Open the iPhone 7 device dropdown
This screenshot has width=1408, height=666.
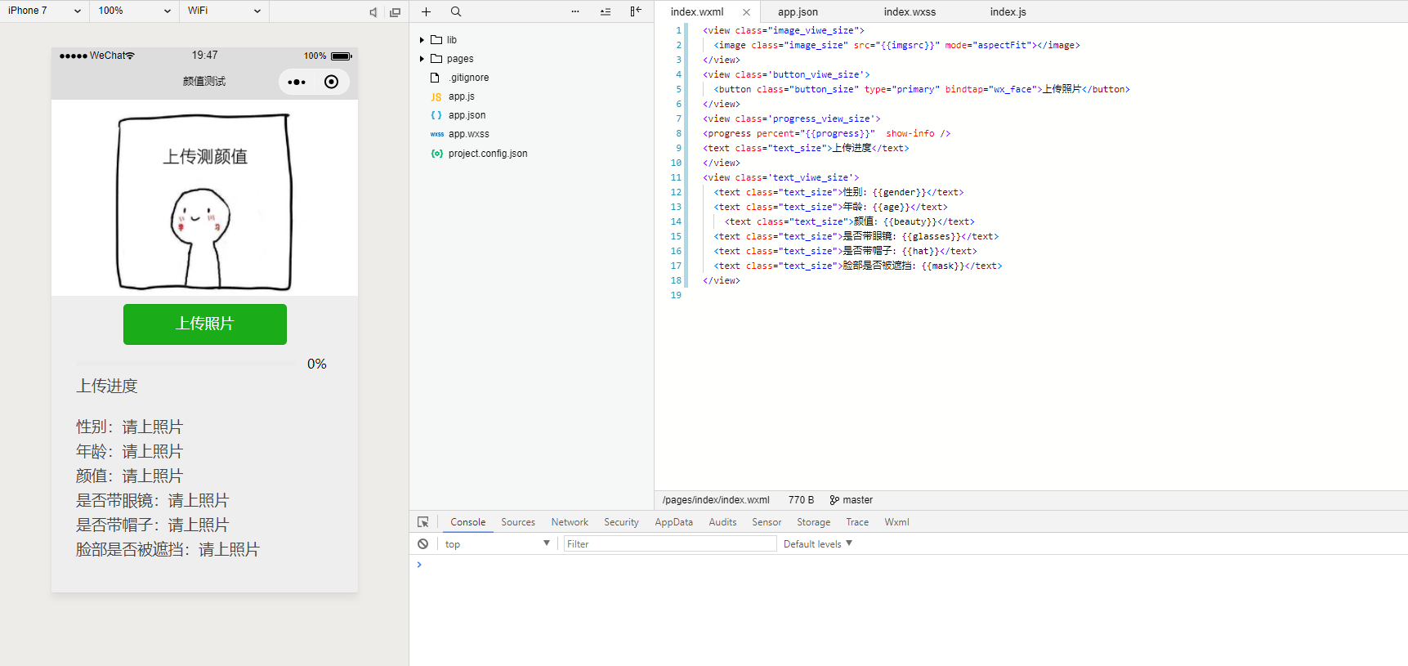pos(45,11)
